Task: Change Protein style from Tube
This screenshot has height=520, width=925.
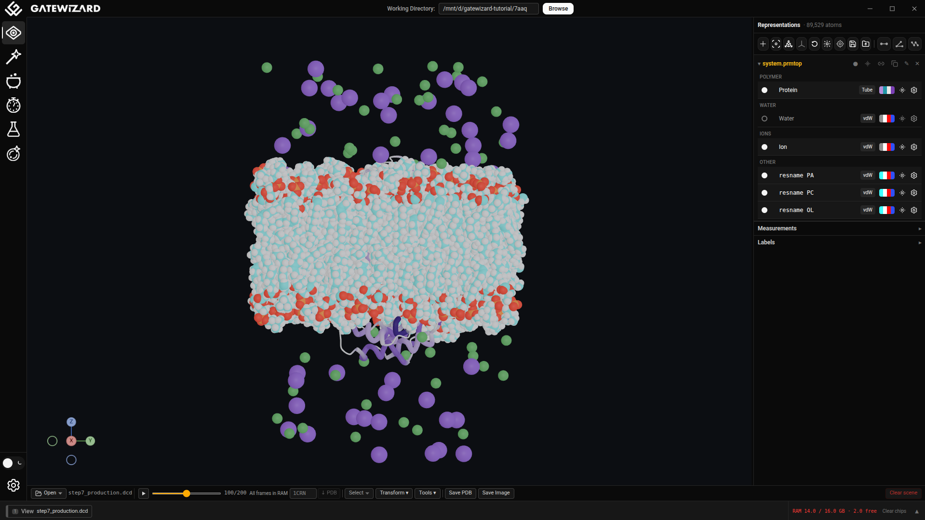Action: 867,90
